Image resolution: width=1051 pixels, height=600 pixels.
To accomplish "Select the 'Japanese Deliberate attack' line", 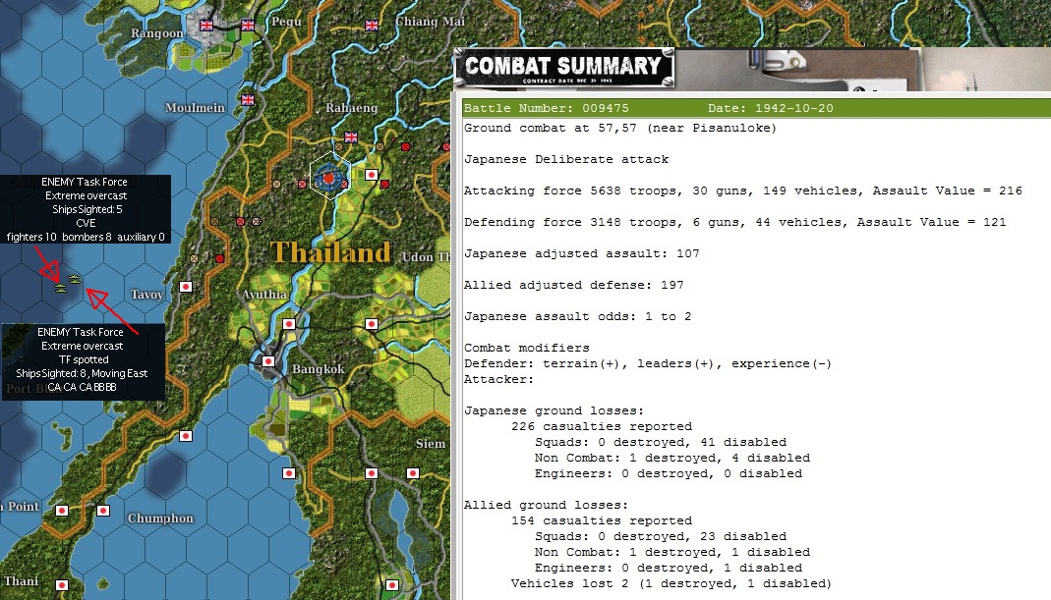I will pyautogui.click(x=566, y=159).
